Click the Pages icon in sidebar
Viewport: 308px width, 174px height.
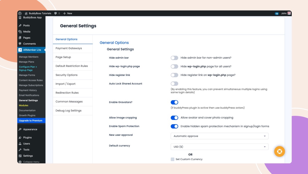point(20,38)
